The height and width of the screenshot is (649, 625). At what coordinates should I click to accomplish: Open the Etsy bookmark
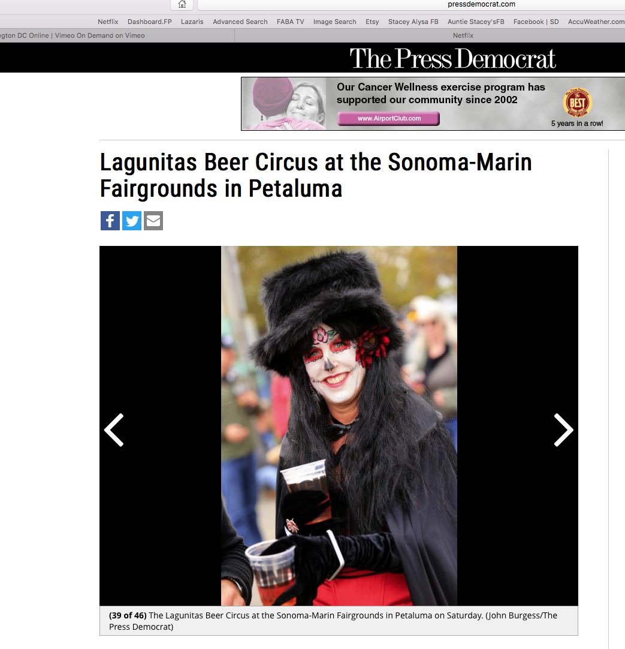coord(372,22)
